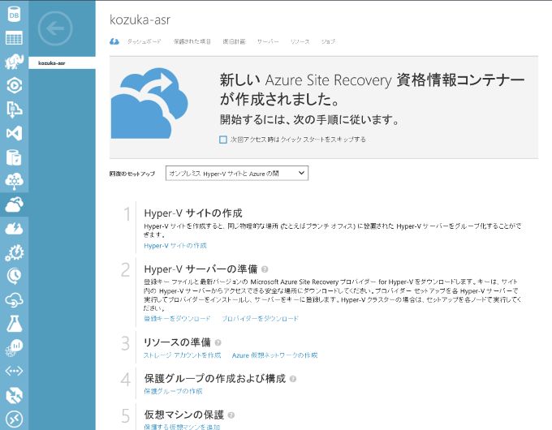Show help for リソースの準備
The image size is (552, 430).
pos(218,342)
